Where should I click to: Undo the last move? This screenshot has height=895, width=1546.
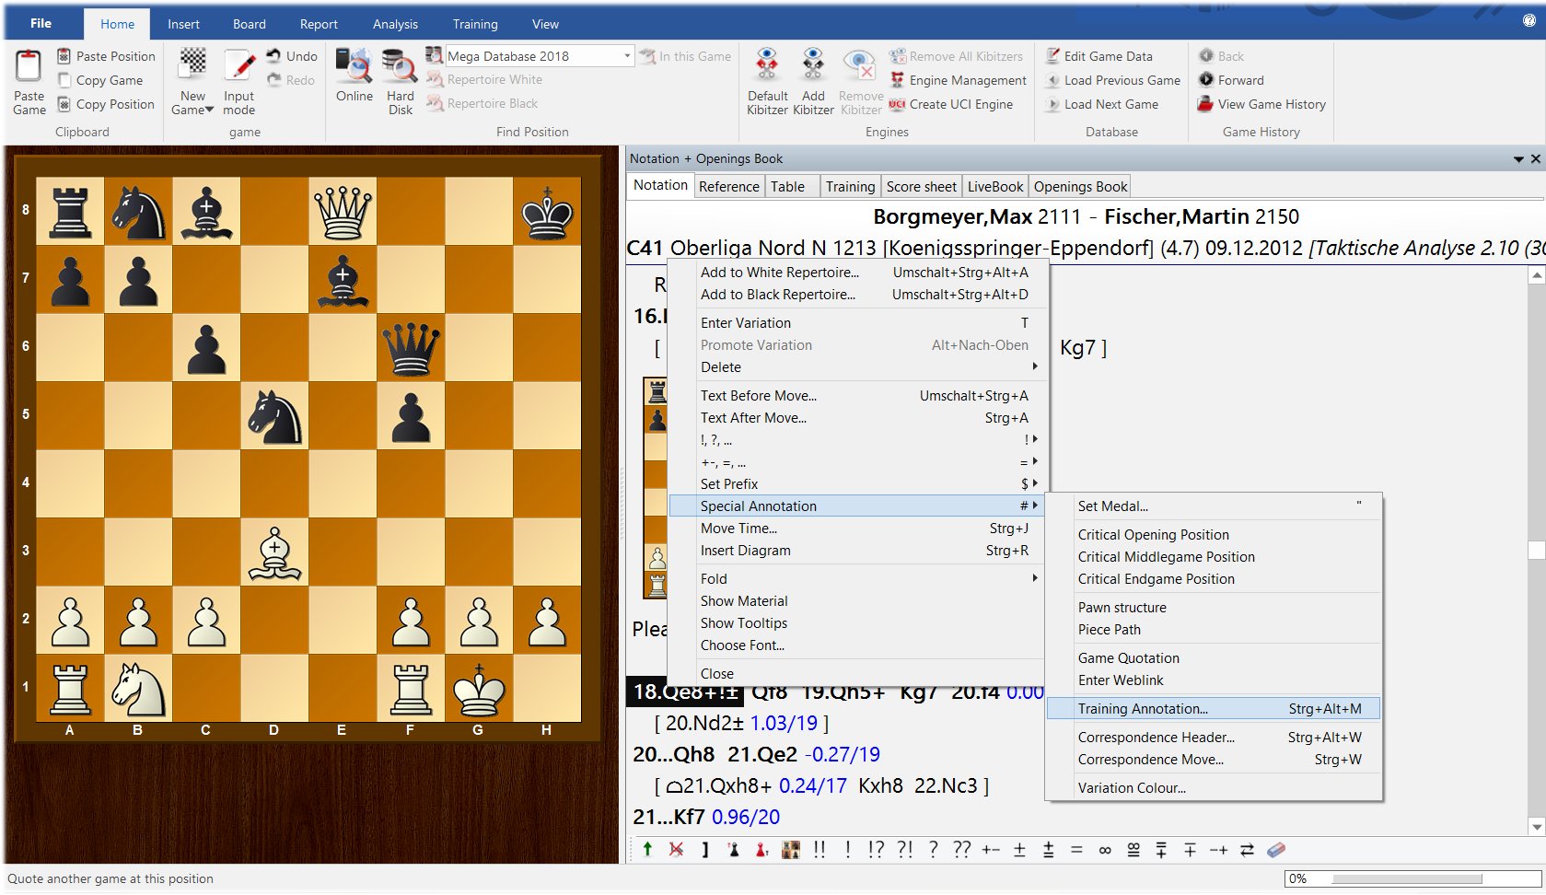point(292,55)
